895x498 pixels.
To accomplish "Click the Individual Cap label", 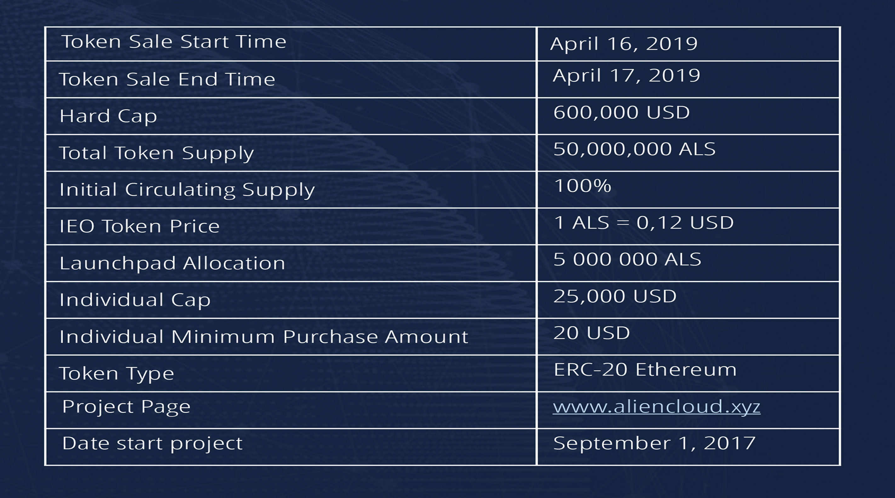I will point(135,300).
